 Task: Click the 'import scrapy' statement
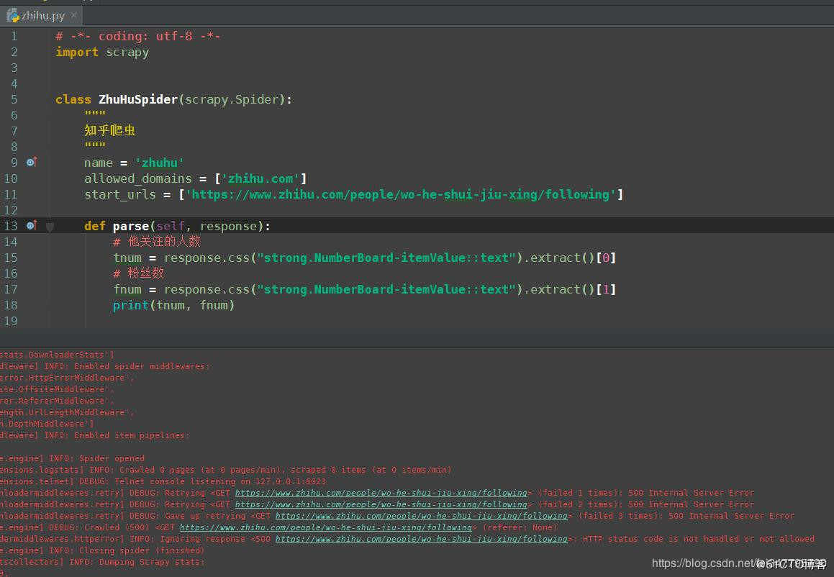coord(102,52)
